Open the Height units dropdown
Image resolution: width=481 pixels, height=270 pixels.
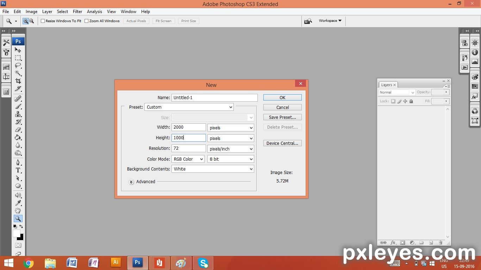tap(231, 138)
